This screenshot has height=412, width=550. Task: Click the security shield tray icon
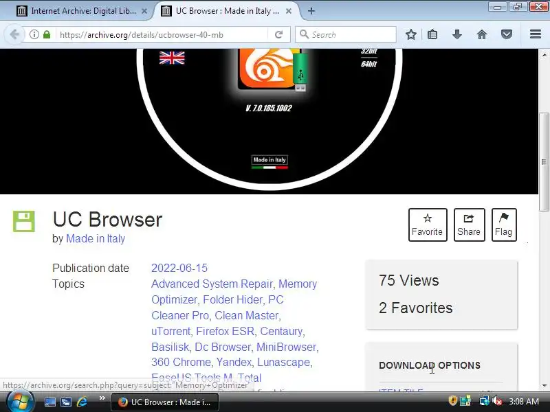point(452,401)
